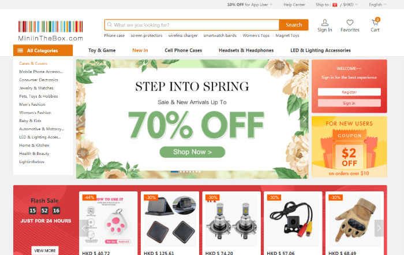This screenshot has width=404, height=255.
Task: Show next banner with right arrow
Action: [304, 119]
